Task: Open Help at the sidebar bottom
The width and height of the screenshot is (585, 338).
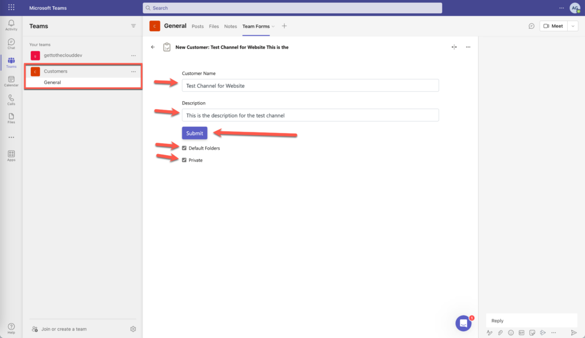Action: coord(11,328)
